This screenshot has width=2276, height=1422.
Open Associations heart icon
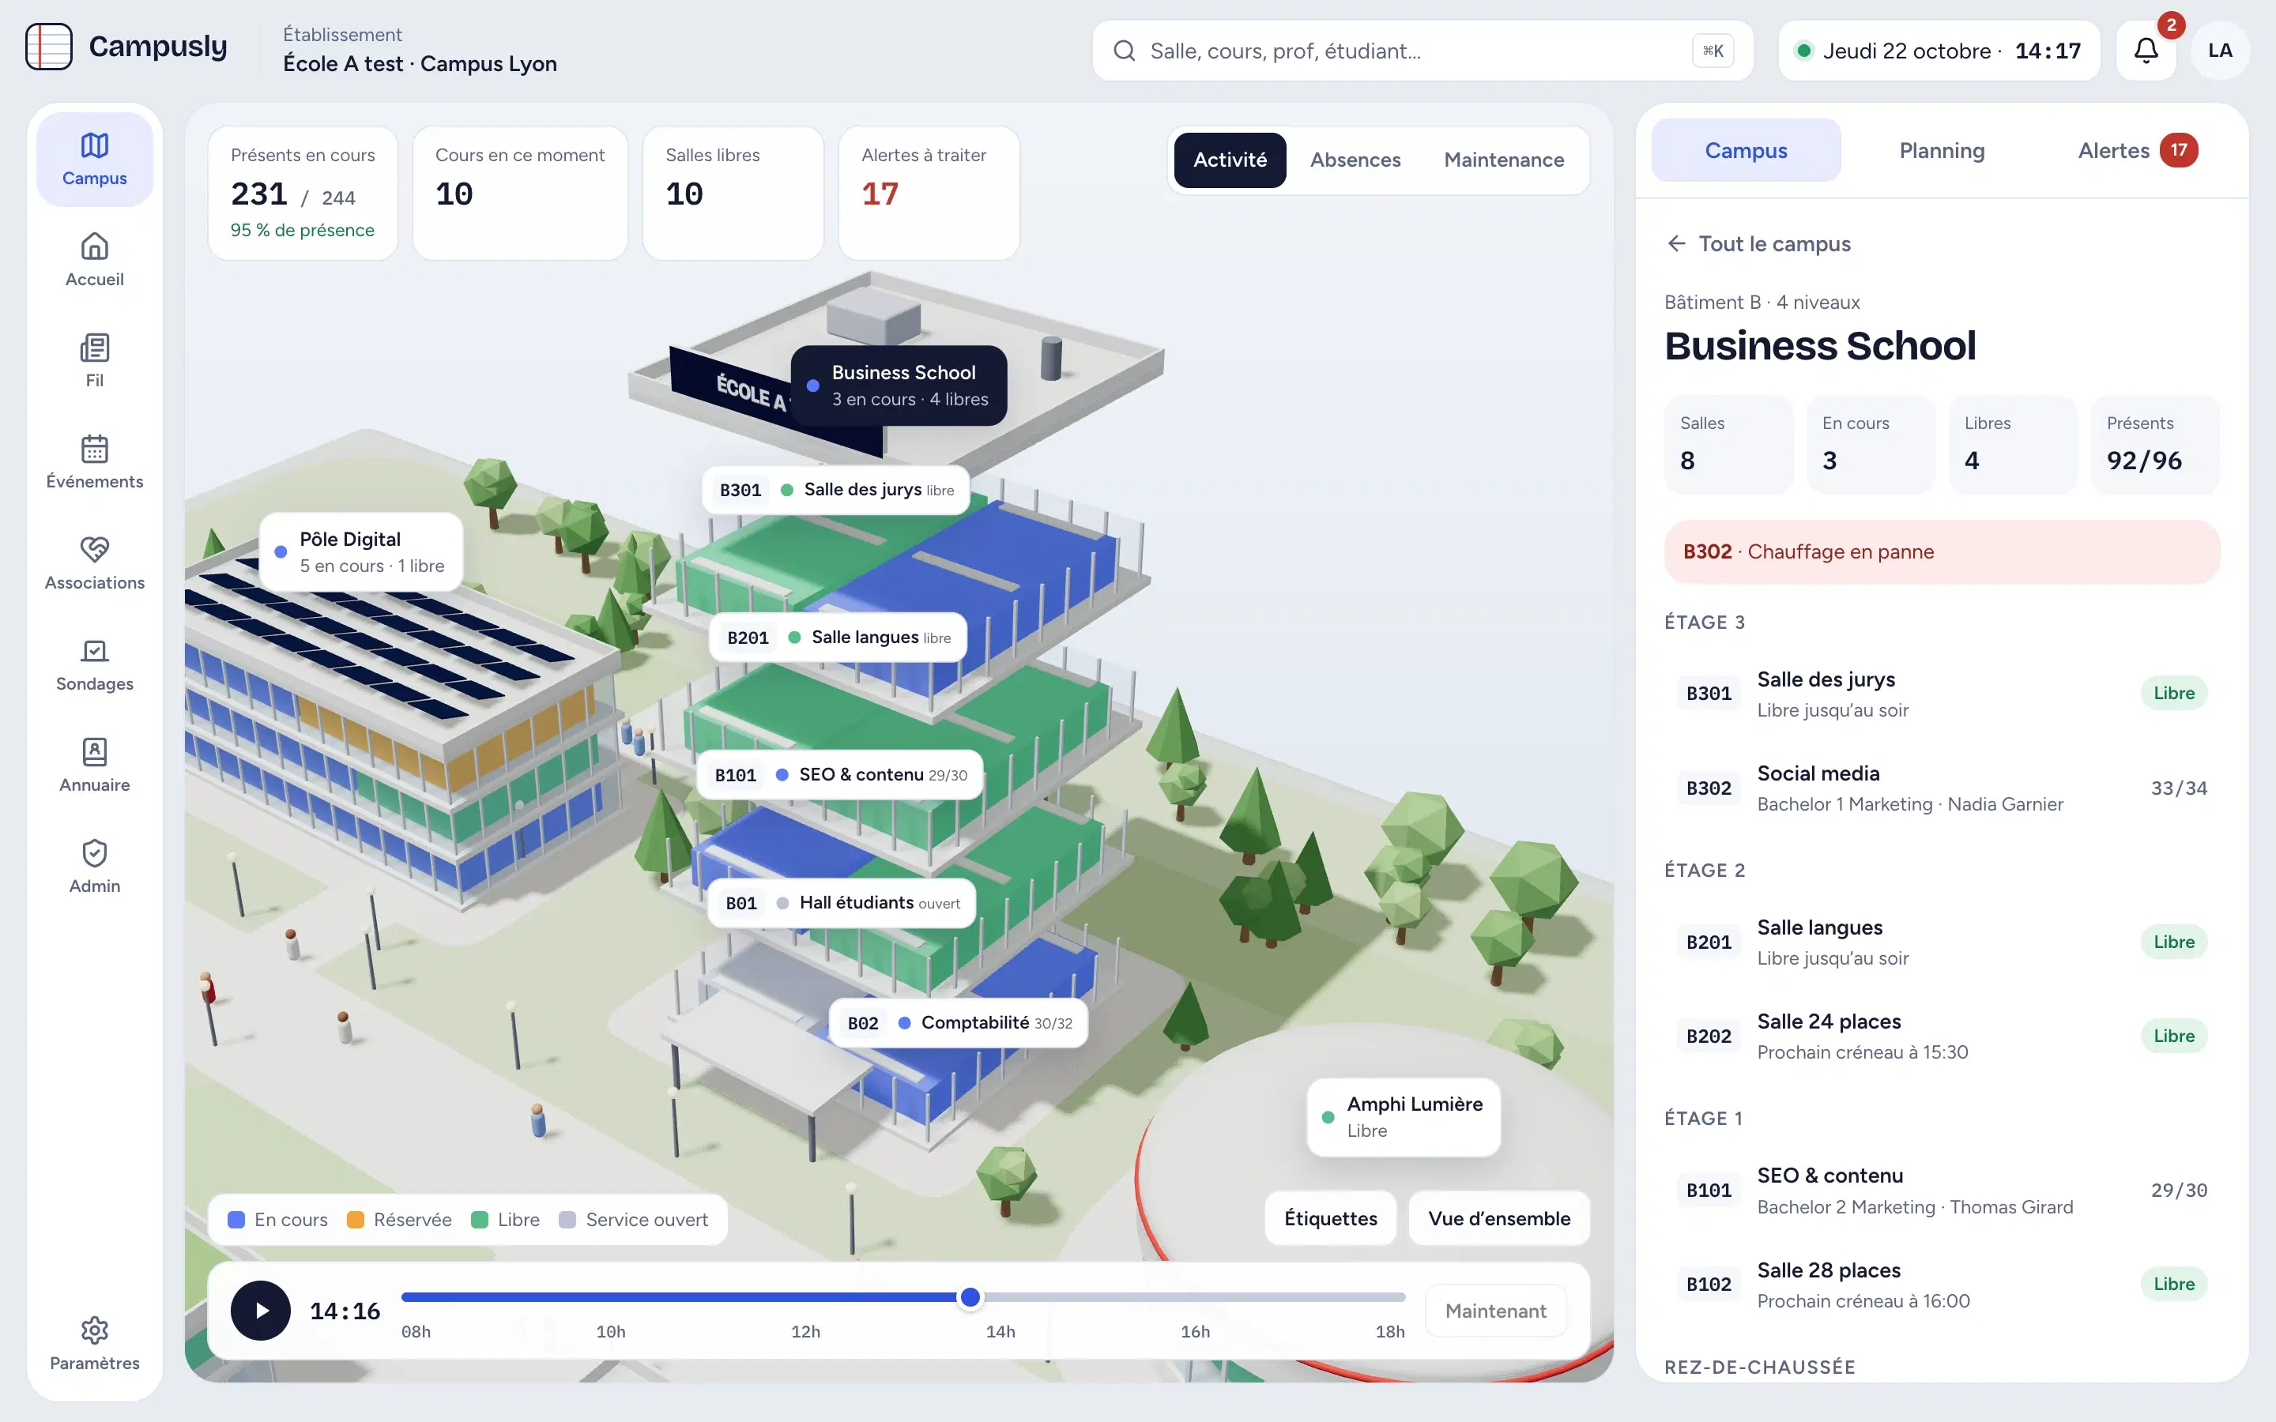click(x=94, y=549)
